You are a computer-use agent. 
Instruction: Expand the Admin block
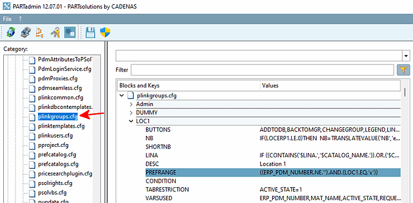[131, 105]
